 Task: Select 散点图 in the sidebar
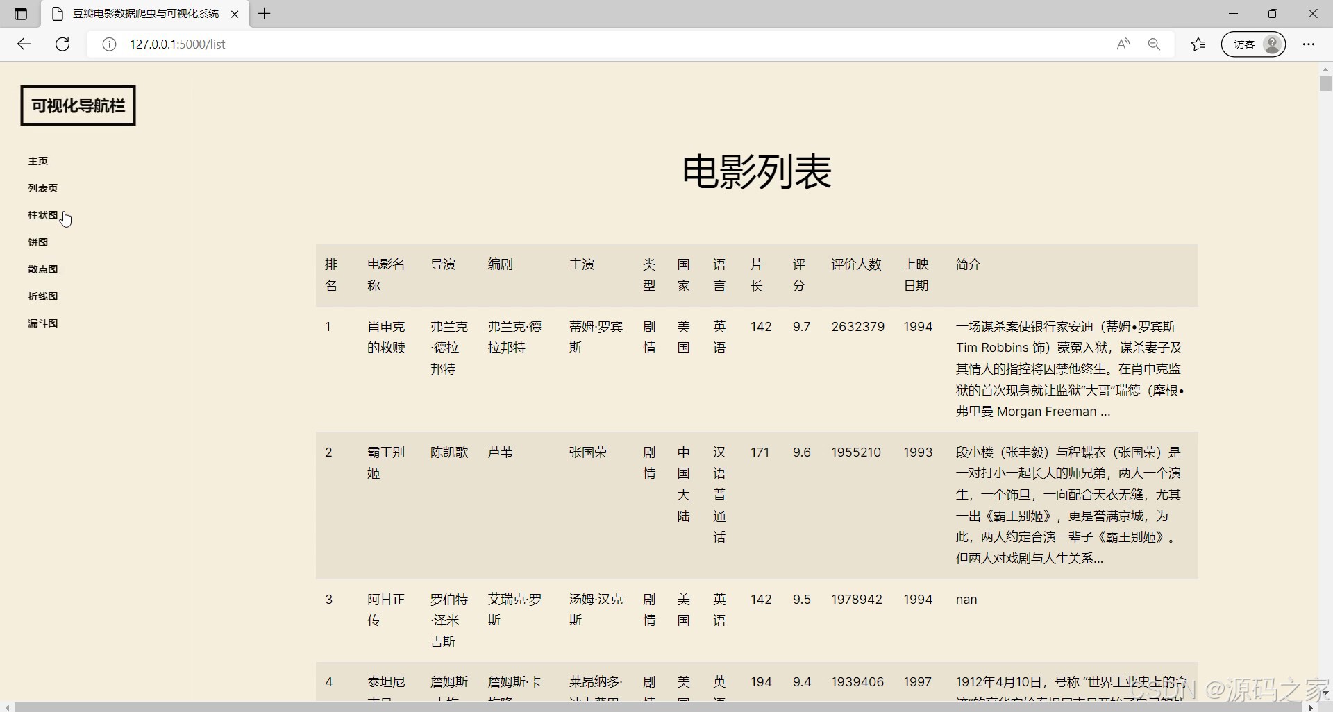pyautogui.click(x=43, y=269)
